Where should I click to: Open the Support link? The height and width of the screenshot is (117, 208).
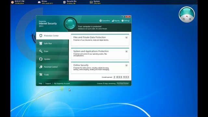pyautogui.click(x=48, y=84)
